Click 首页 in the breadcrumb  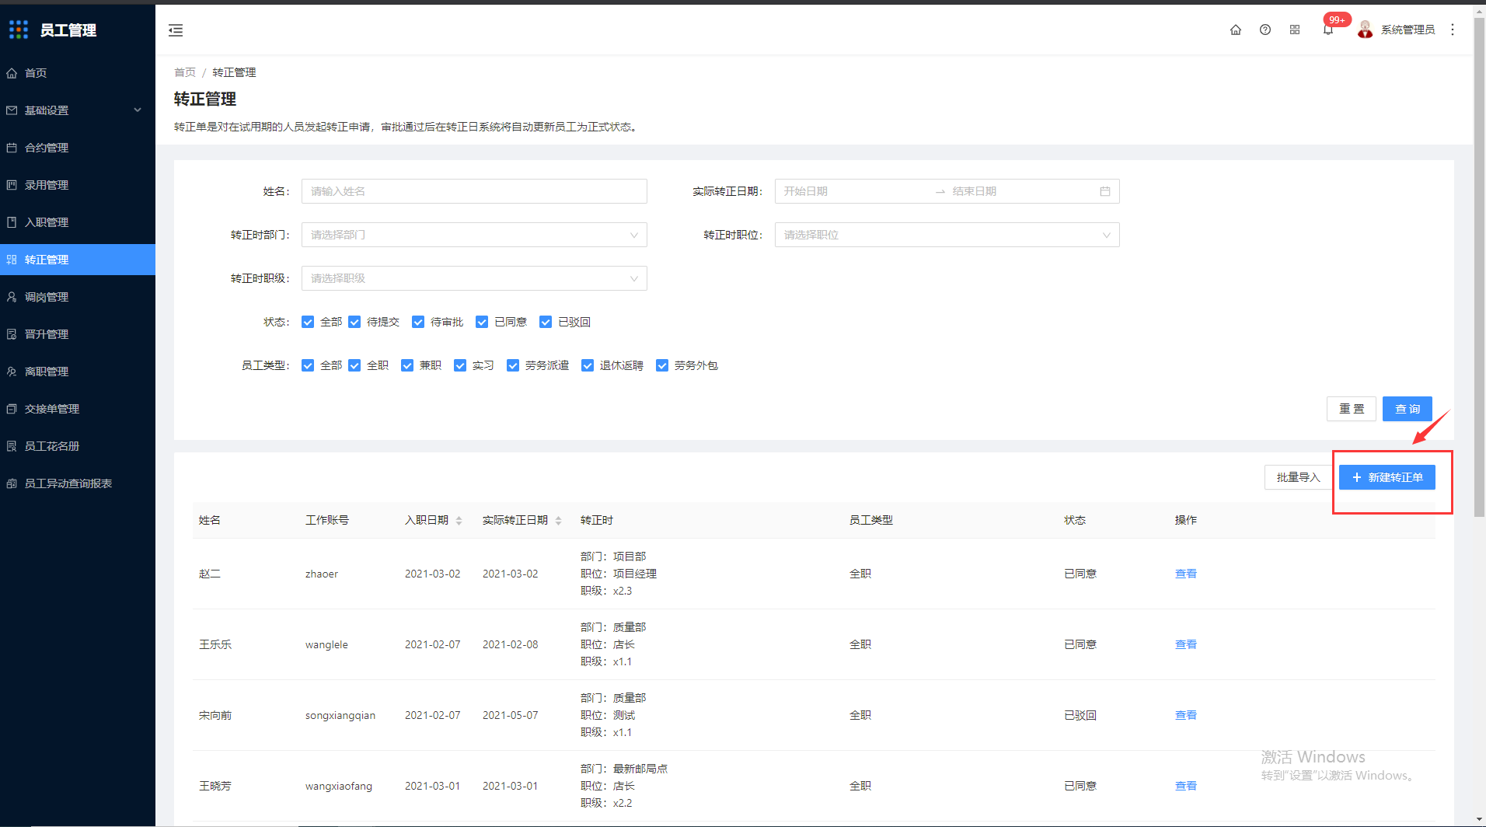point(185,72)
